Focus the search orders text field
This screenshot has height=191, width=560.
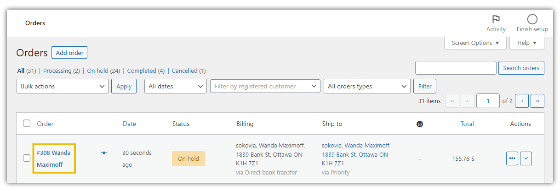(456, 68)
